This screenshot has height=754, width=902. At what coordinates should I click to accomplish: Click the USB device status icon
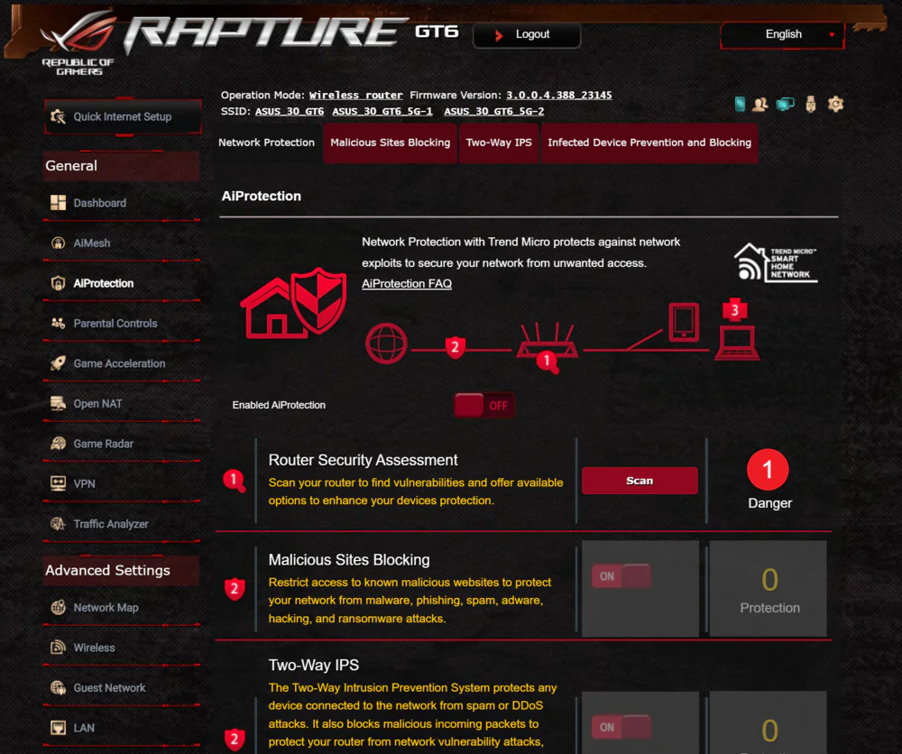pos(811,104)
